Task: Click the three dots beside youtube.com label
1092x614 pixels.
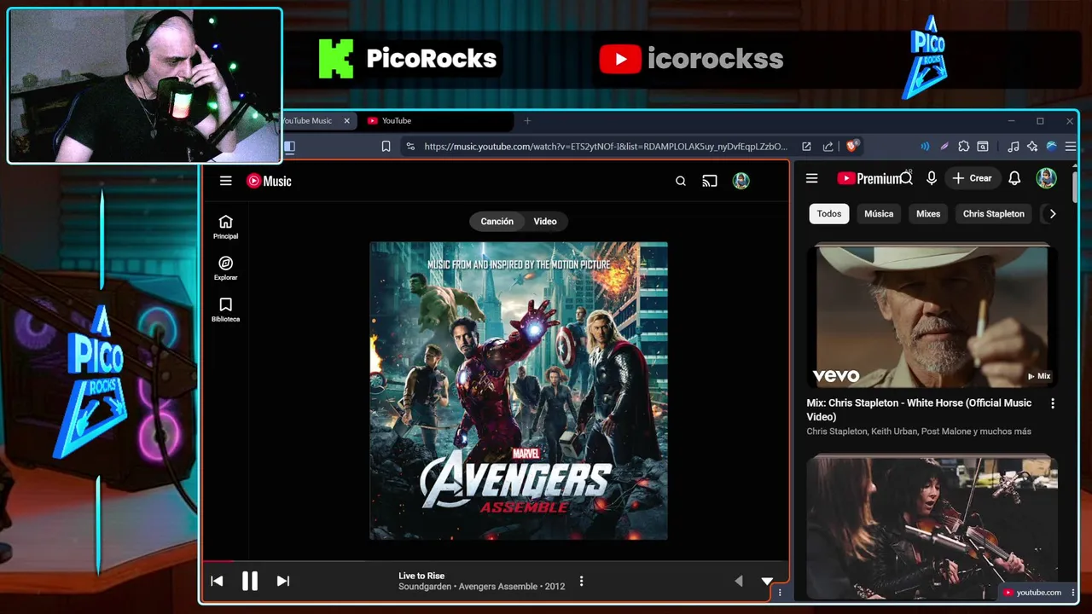Action: [1073, 593]
